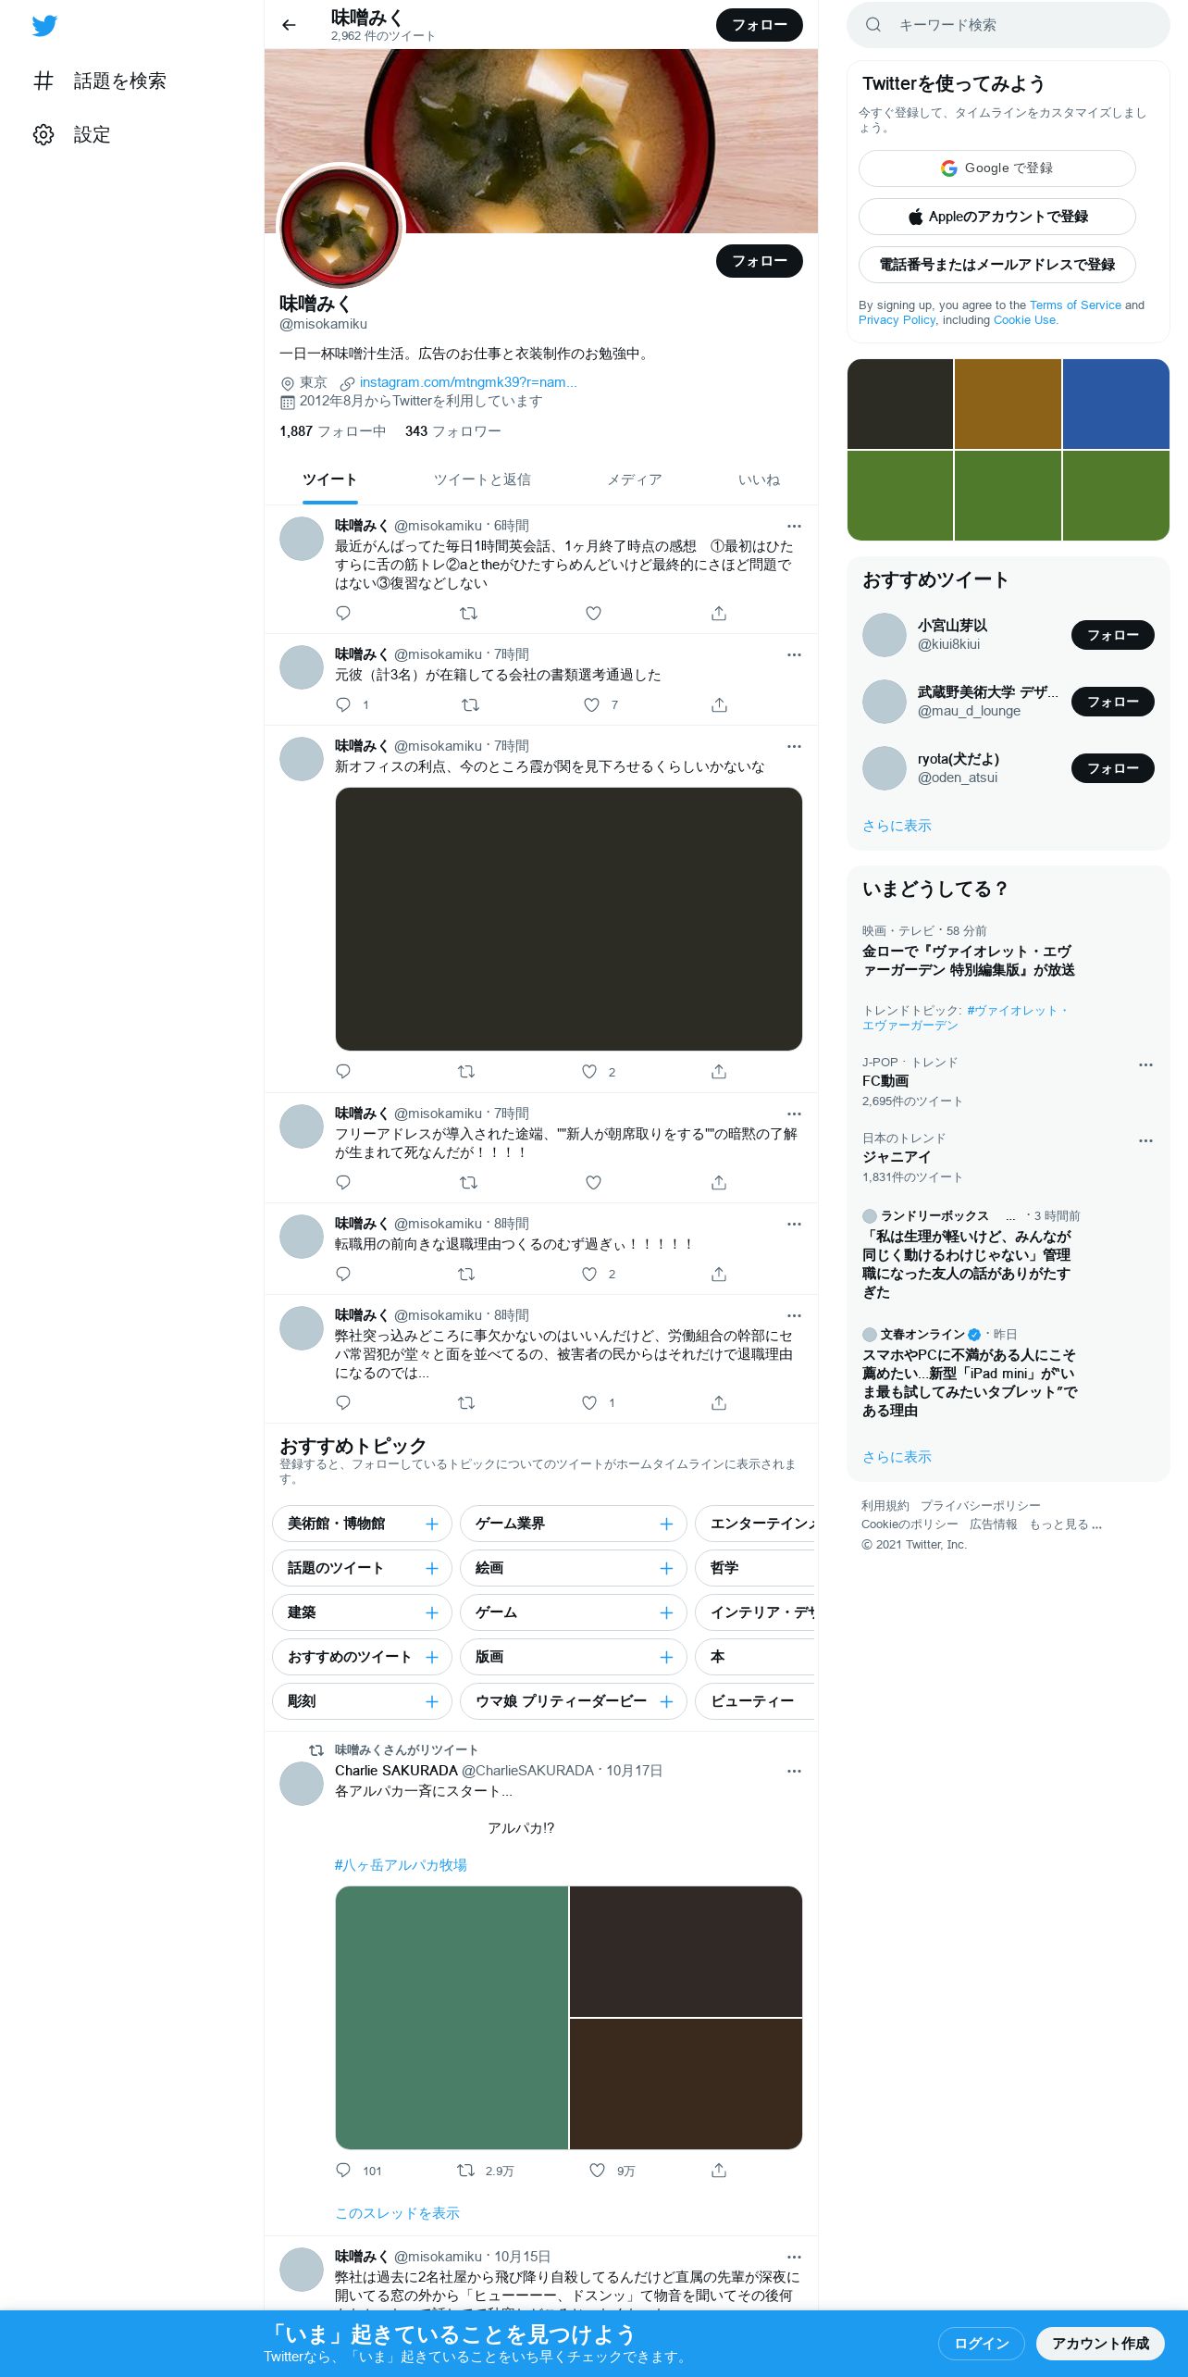Like the 転職用の前向きな退職理由 tweet
Screen dimensions: 1188x2377
(589, 1274)
